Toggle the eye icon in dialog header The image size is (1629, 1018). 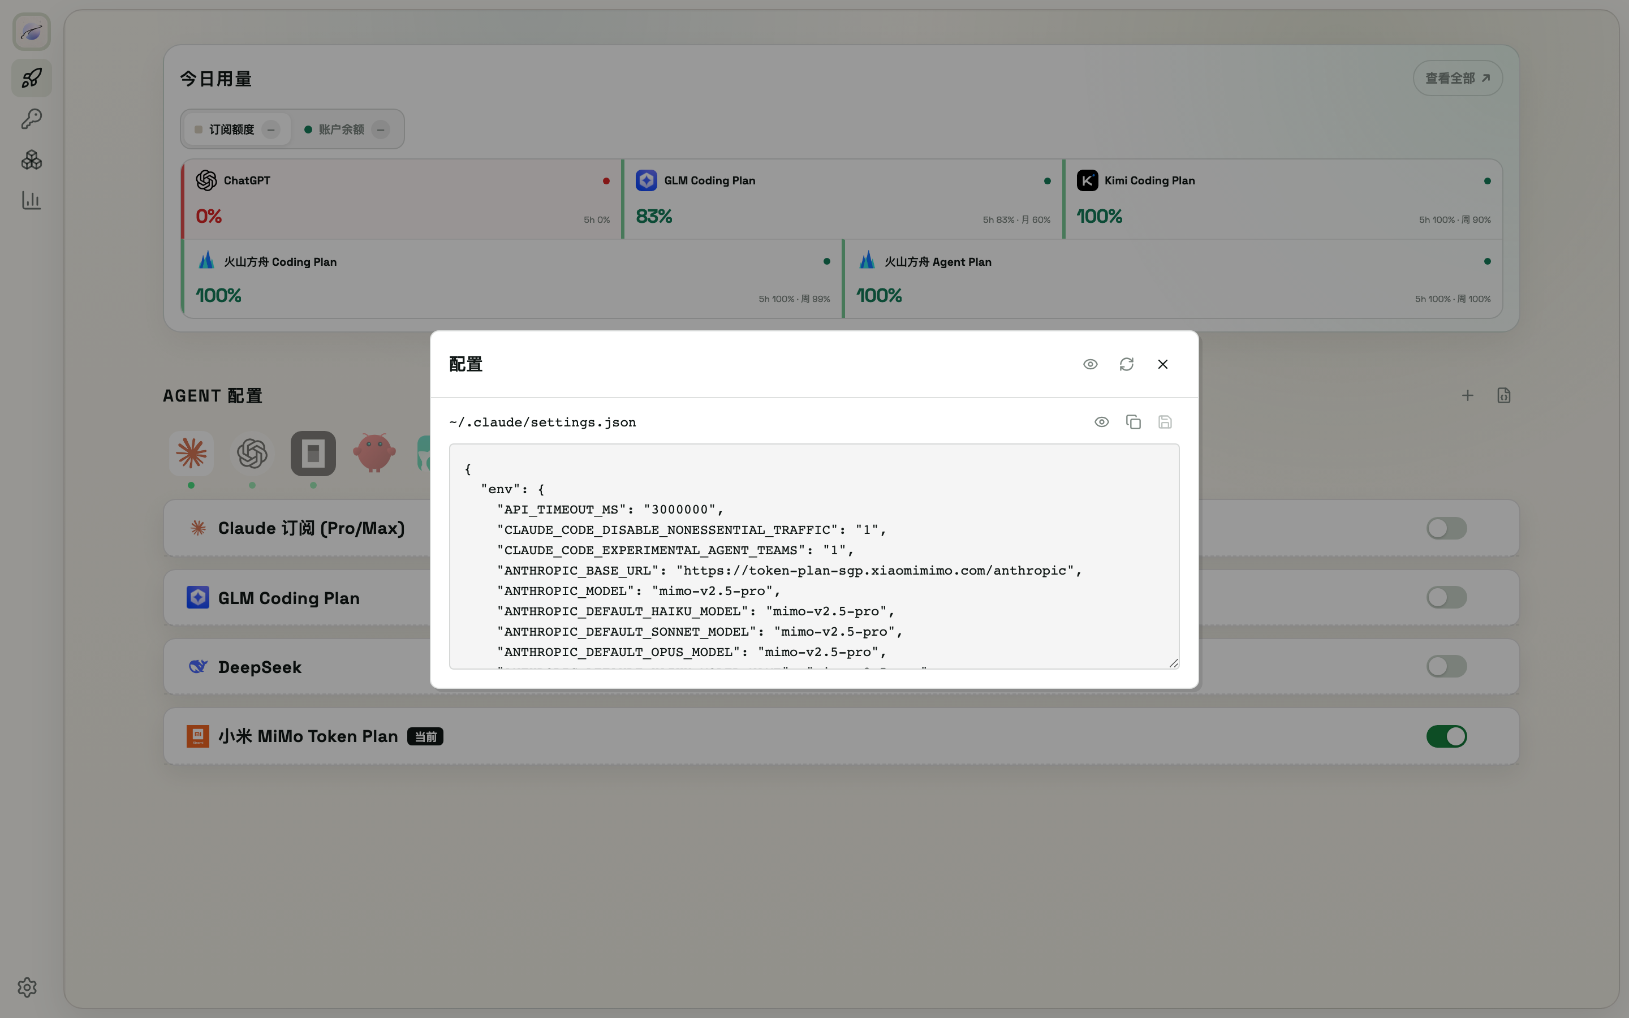coord(1091,364)
